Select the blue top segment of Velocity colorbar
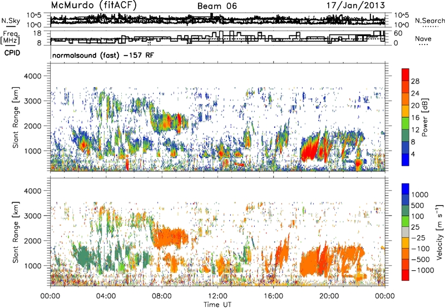The width and height of the screenshot is (445, 308). [406, 189]
